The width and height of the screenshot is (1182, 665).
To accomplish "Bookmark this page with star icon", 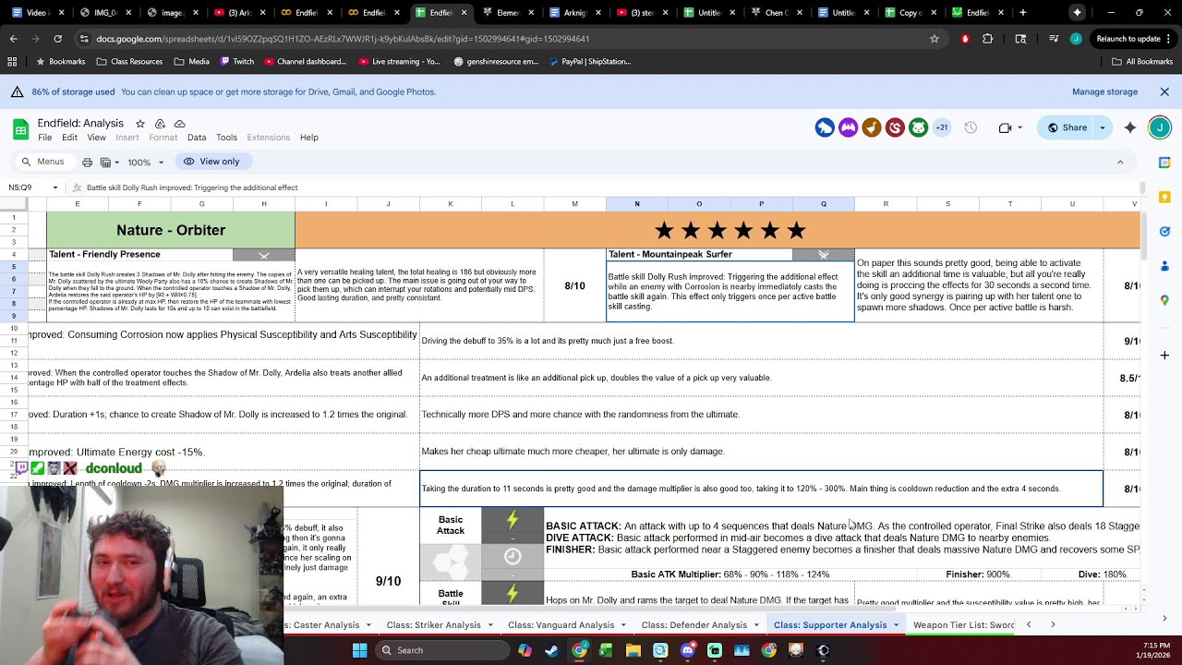I will click(935, 39).
